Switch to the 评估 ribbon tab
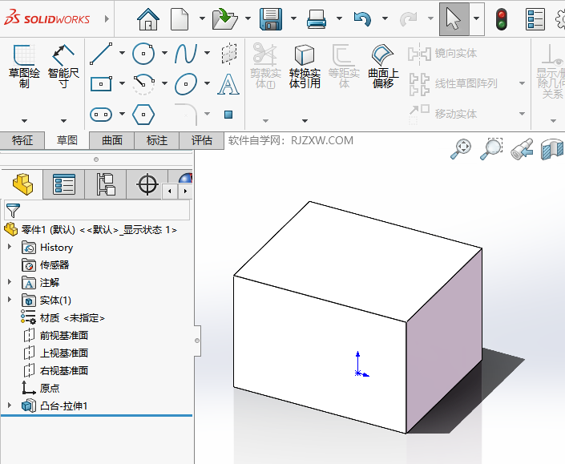The width and height of the screenshot is (565, 464). tap(201, 140)
